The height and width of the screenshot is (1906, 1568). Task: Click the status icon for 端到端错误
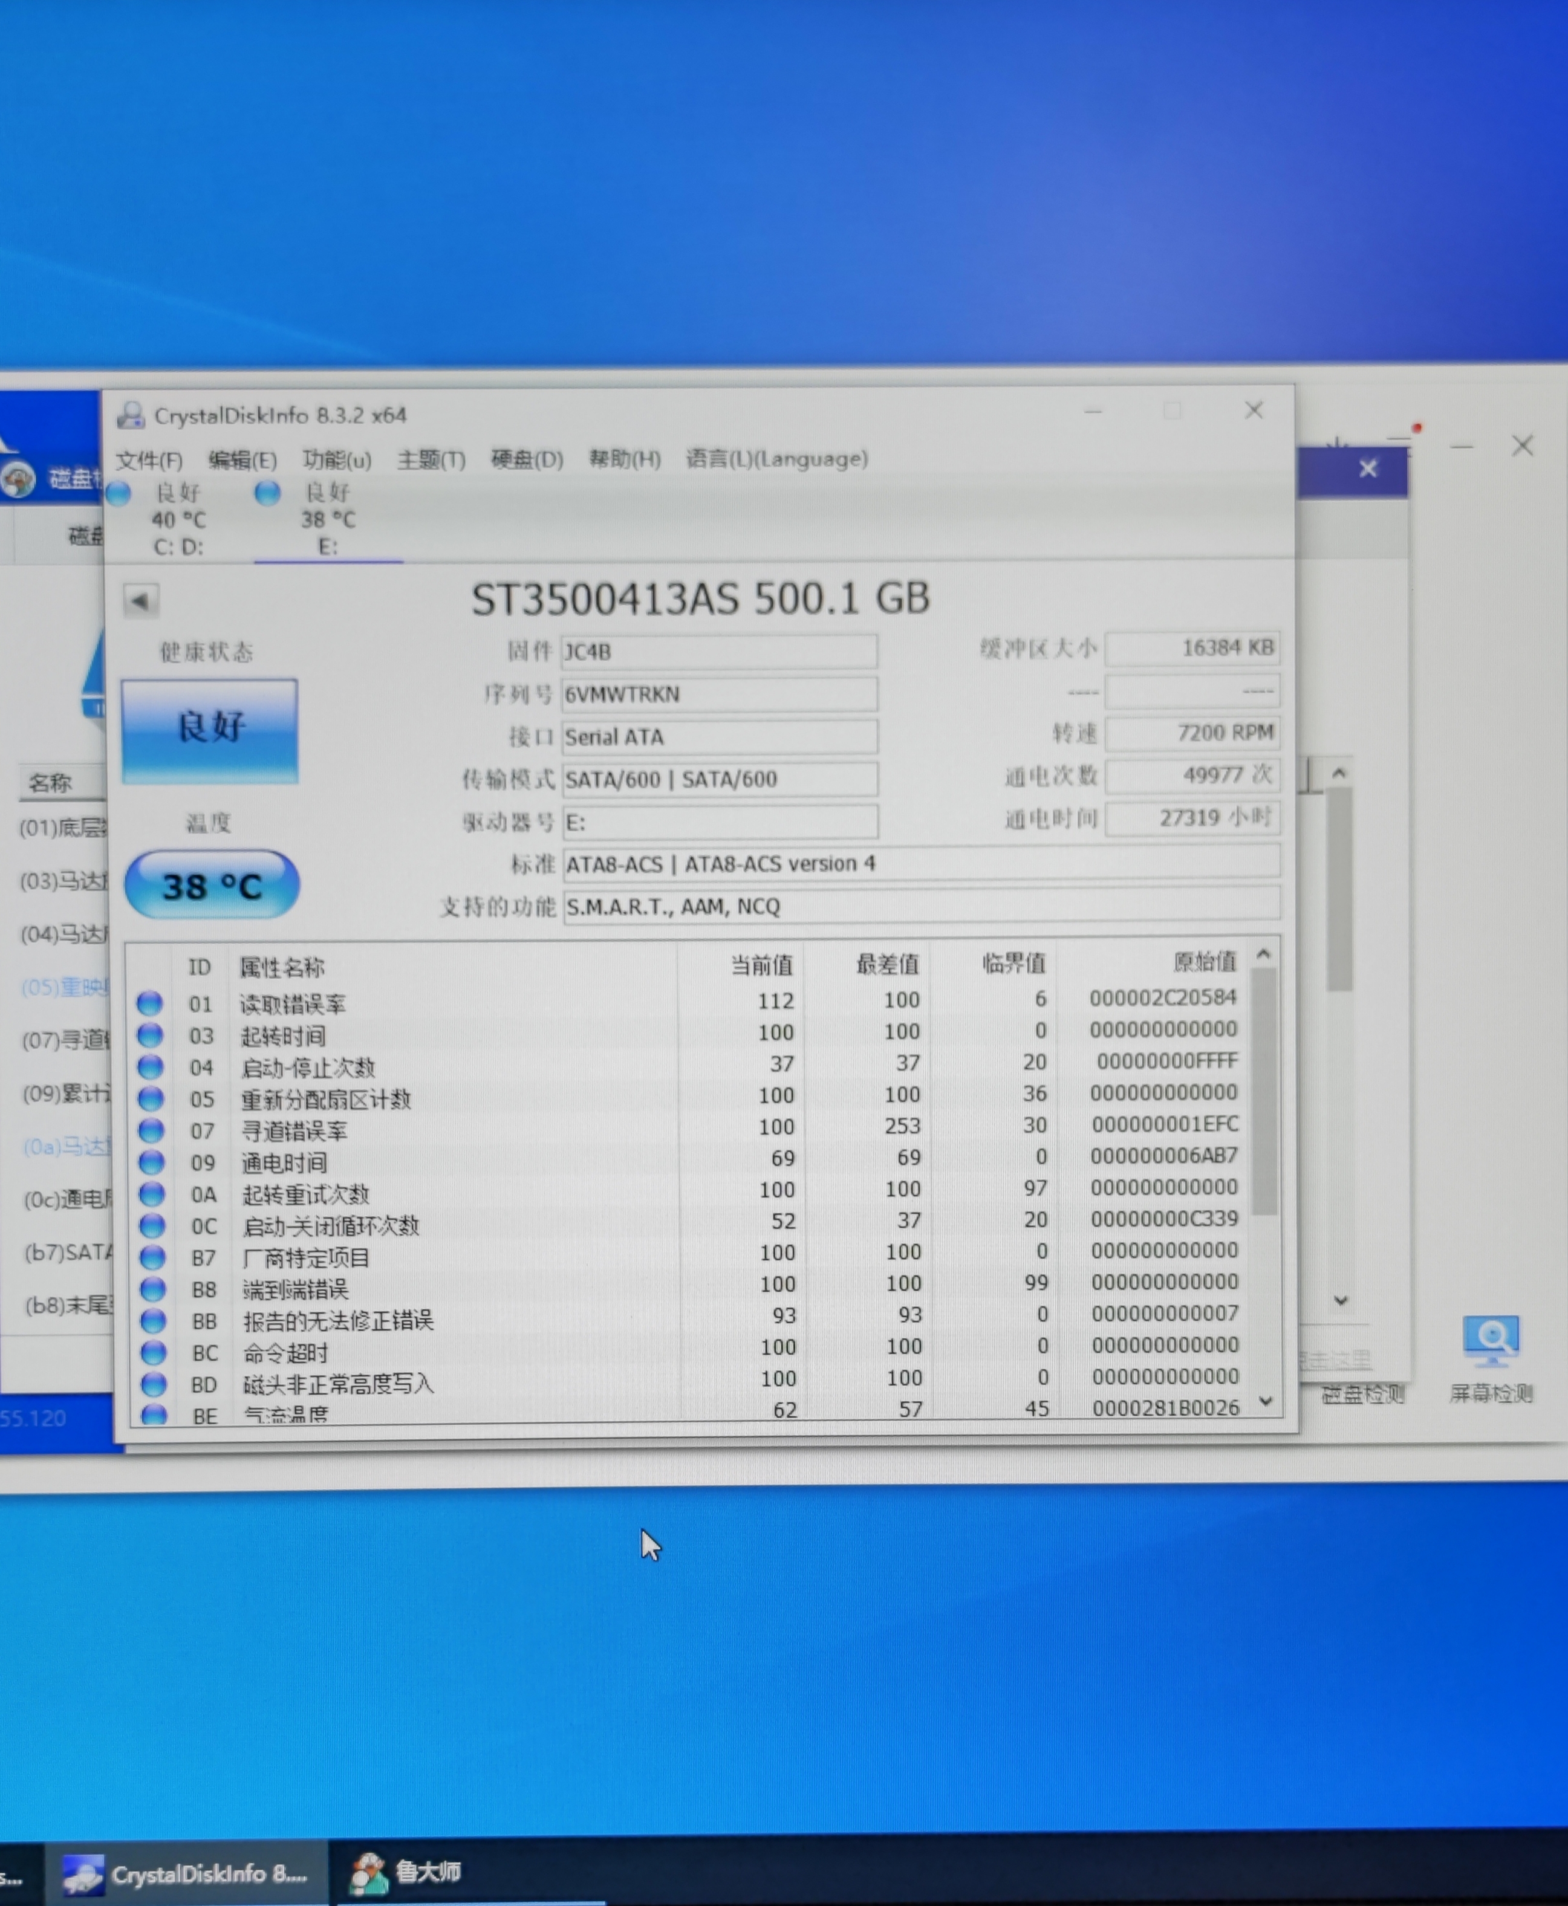click(154, 1288)
